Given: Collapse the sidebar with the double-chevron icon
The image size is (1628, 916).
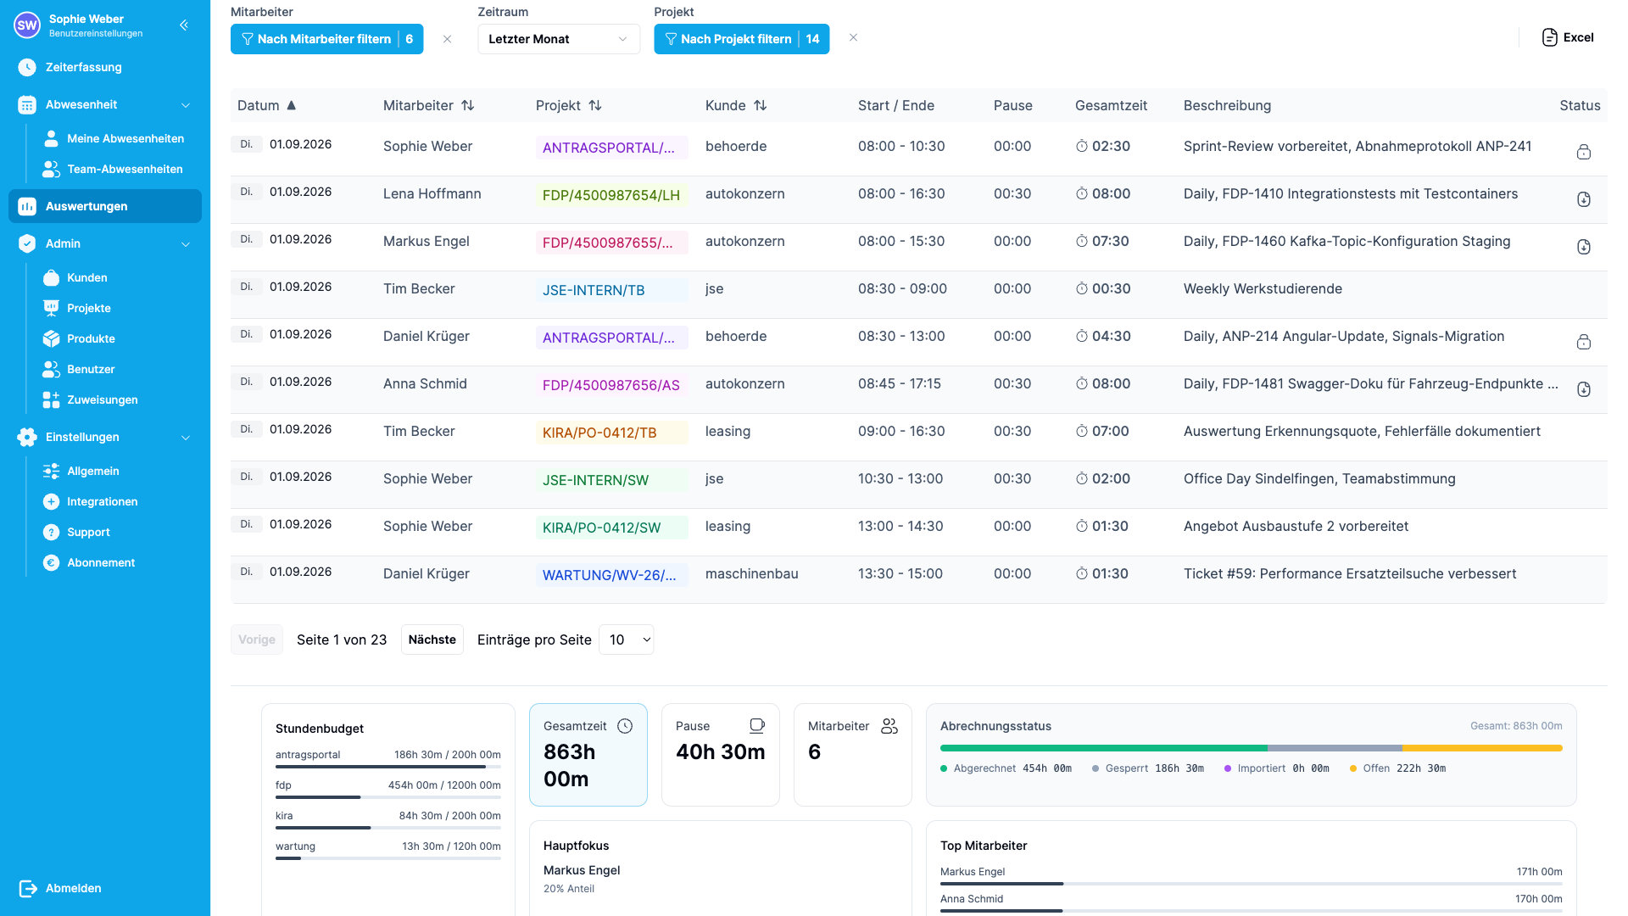Looking at the screenshot, I should (184, 25).
